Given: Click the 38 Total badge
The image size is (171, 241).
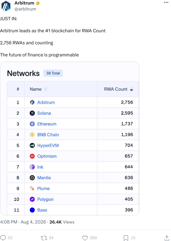Looking at the screenshot, I should pyautogui.click(x=53, y=73).
